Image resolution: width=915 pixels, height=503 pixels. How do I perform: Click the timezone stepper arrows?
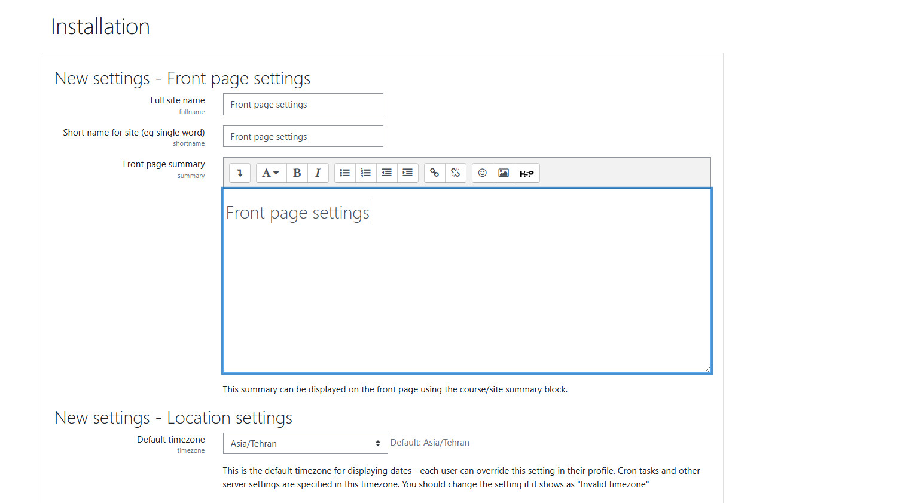(x=377, y=443)
